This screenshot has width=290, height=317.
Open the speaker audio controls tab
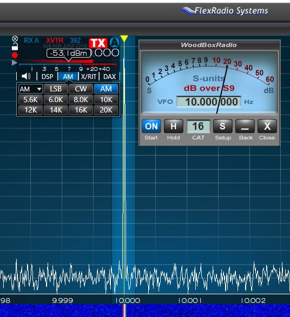[x=26, y=76]
